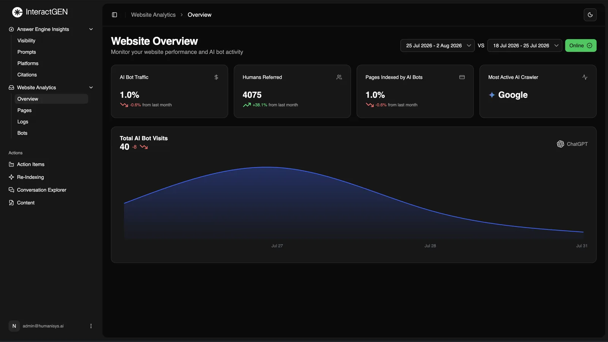Click the Conversation Explorer chat icon
608x342 pixels.
point(11,190)
